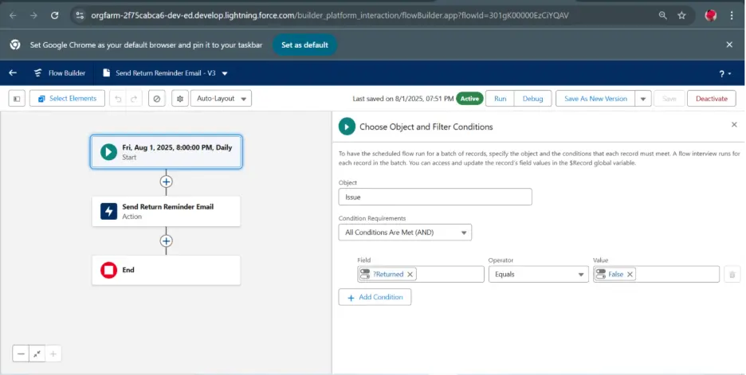Click the Start element play icon

click(109, 151)
